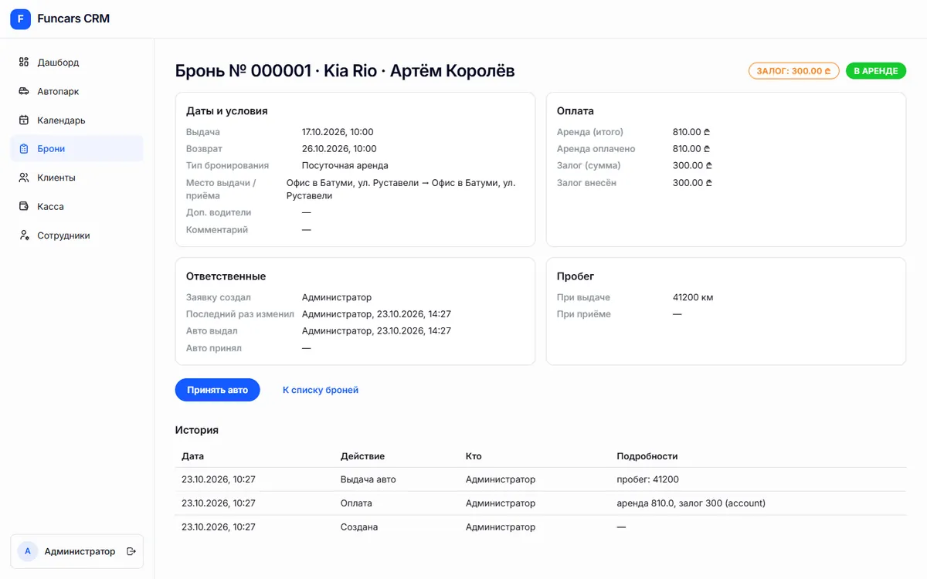Click the Дашборд grid icon
Viewport: 927px width, 579px height.
pyautogui.click(x=24, y=63)
